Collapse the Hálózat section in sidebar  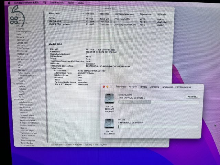pyautogui.click(x=14, y=84)
